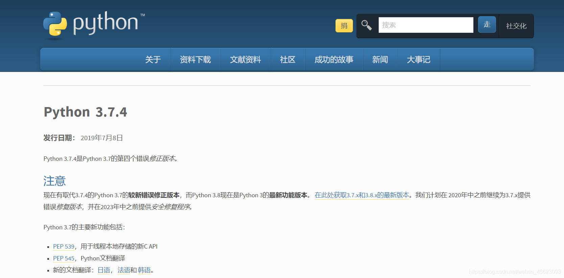The width and height of the screenshot is (564, 278).
Task: Click the yellow 捐 donate button
Action: pos(344,26)
